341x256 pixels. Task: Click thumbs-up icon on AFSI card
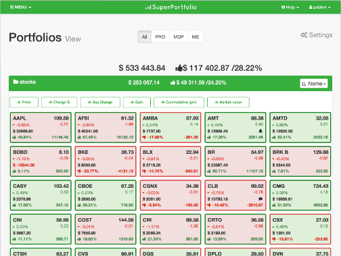pos(79,137)
